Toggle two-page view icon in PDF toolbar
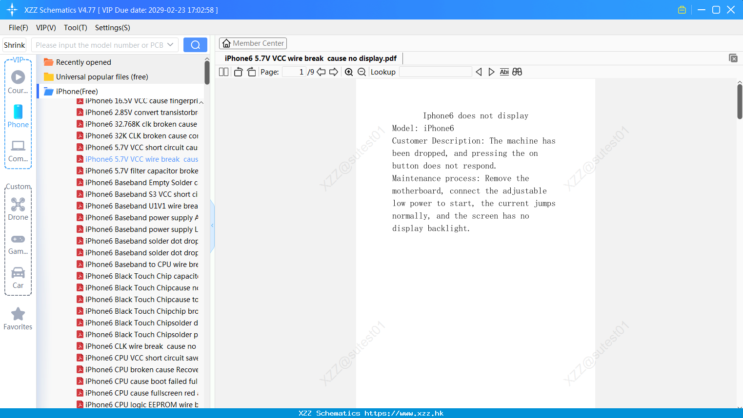 [223, 72]
